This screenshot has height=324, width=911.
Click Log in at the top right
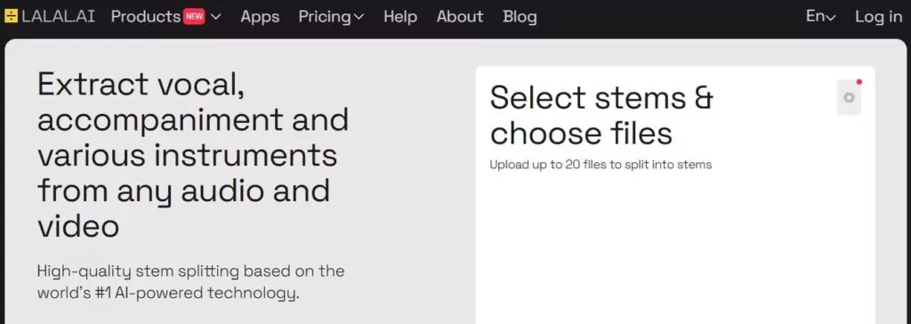click(x=878, y=17)
